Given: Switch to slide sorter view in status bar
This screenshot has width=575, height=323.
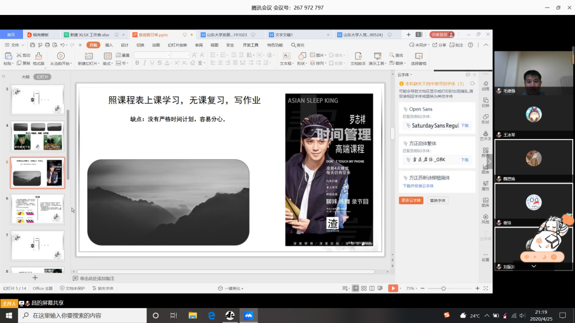Looking at the screenshot, I should coord(363,288).
